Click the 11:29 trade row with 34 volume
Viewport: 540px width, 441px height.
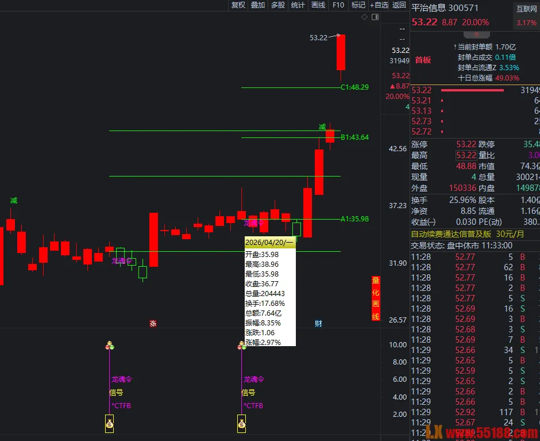(x=476, y=350)
